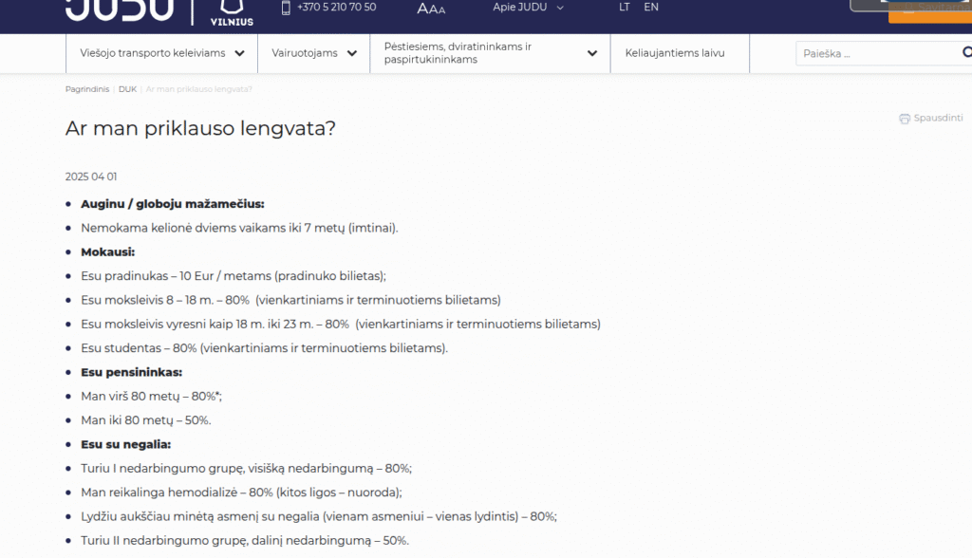Image resolution: width=972 pixels, height=558 pixels.
Task: Open the Vairuotojams menu item
Action: (x=305, y=53)
